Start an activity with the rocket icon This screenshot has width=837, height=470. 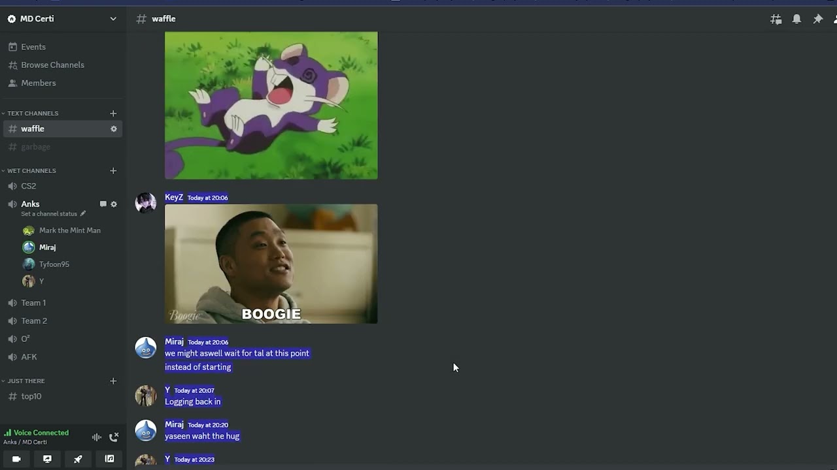78,459
